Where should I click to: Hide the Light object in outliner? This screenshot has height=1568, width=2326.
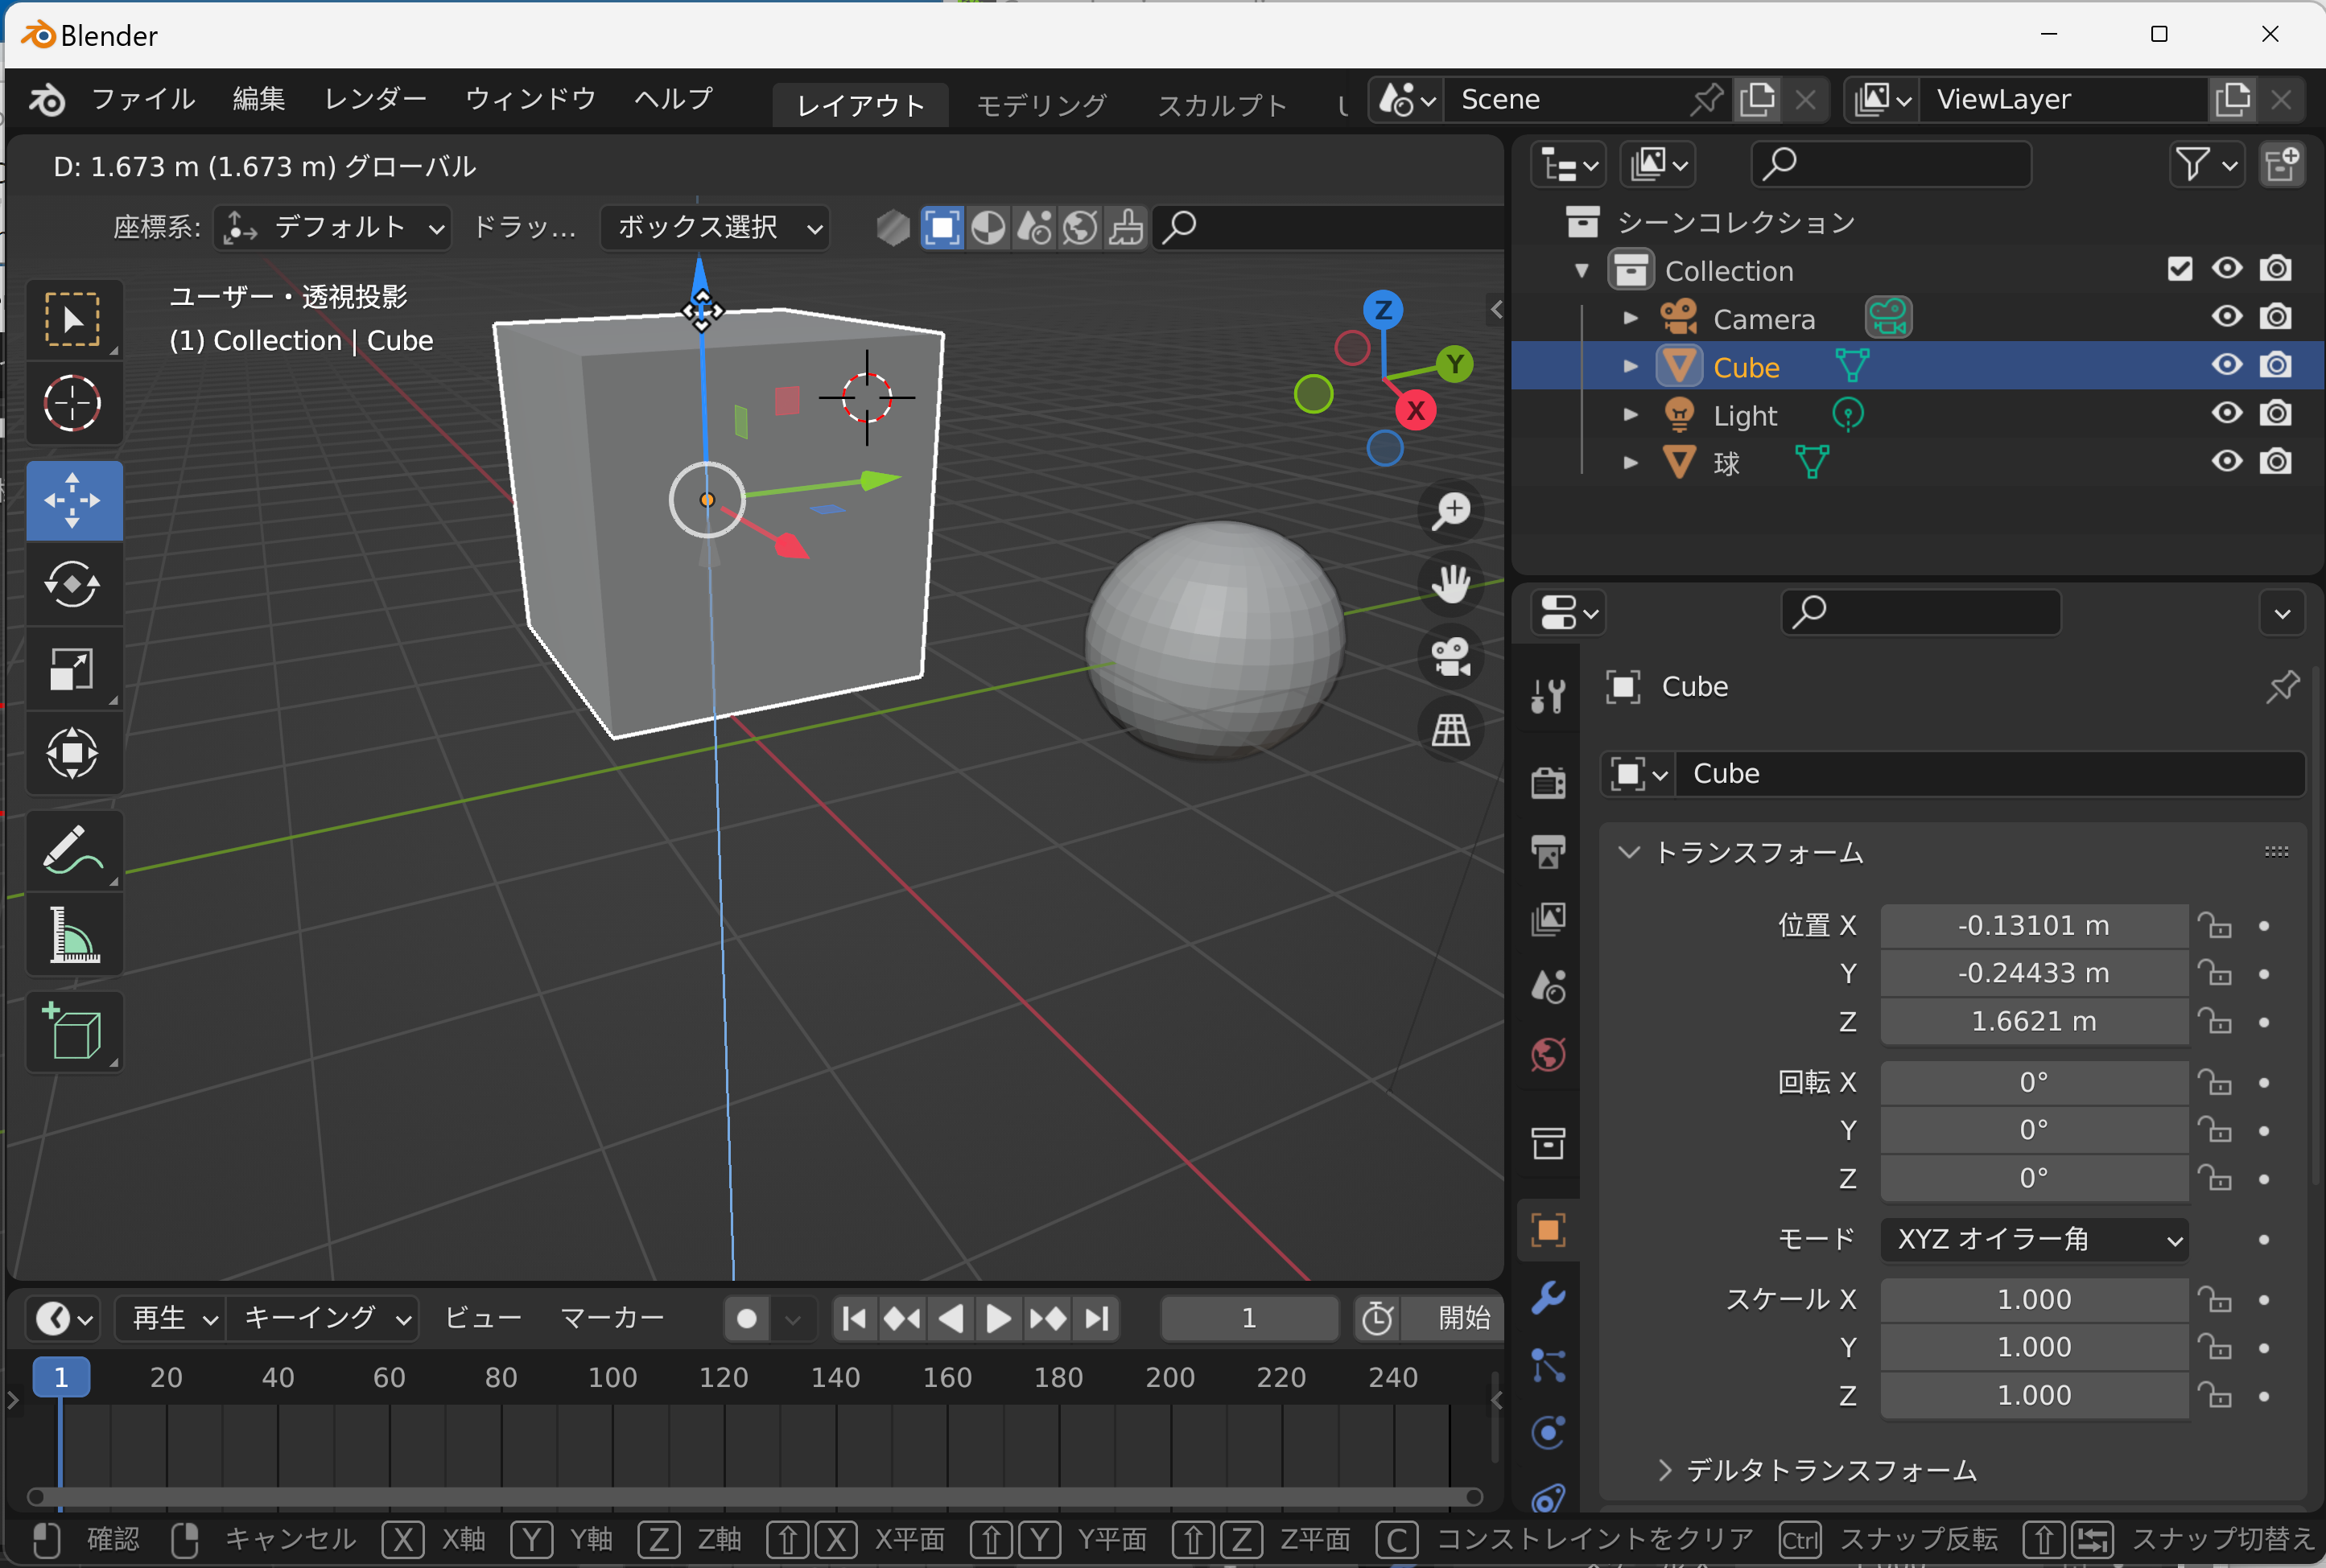pyautogui.click(x=2226, y=413)
